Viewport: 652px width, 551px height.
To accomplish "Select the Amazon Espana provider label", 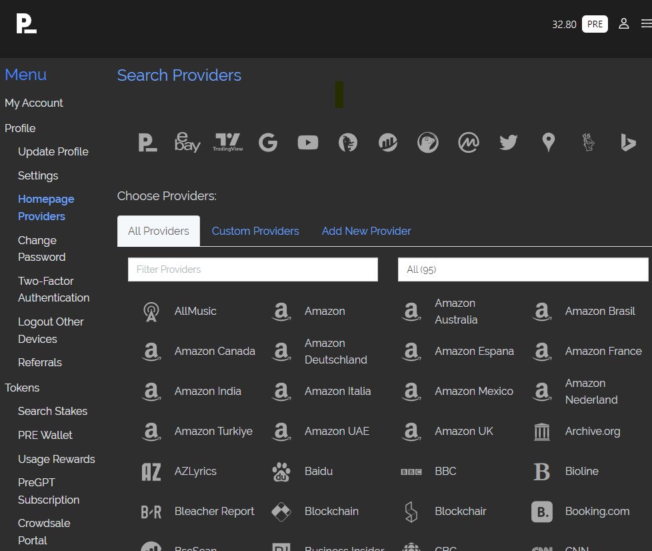I will tap(475, 352).
